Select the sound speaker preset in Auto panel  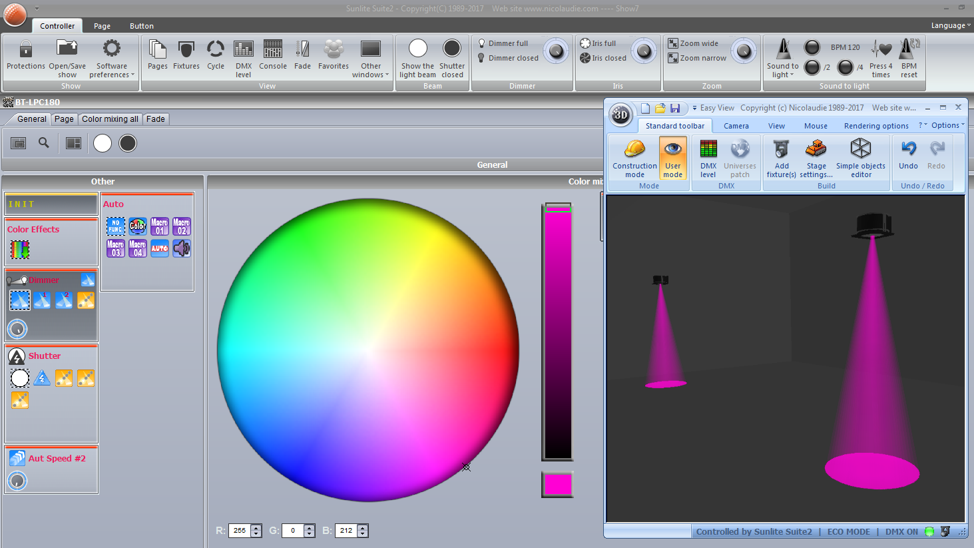(x=182, y=248)
